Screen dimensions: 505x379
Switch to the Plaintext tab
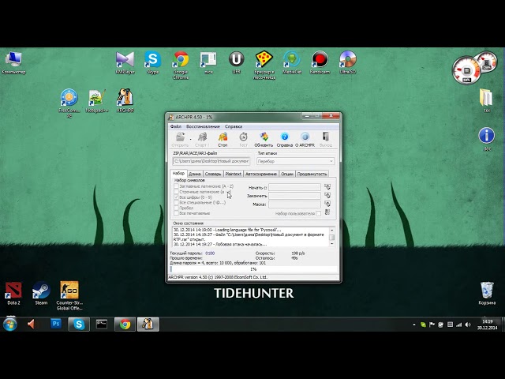click(x=234, y=174)
